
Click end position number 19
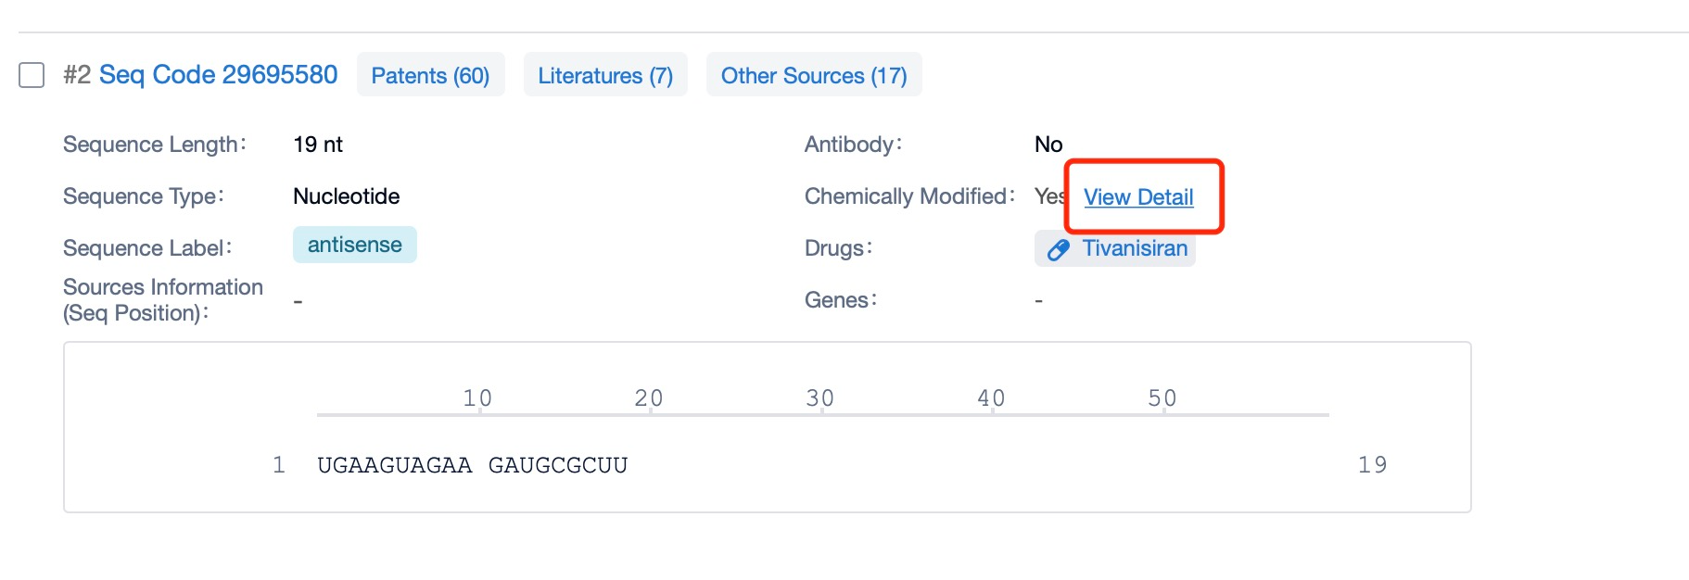pos(1372,465)
